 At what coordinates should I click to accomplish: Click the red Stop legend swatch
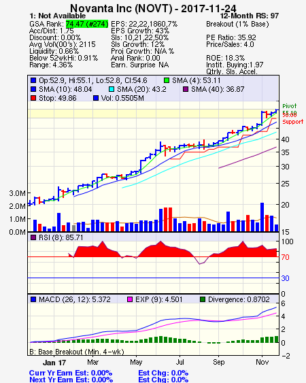click(33, 98)
